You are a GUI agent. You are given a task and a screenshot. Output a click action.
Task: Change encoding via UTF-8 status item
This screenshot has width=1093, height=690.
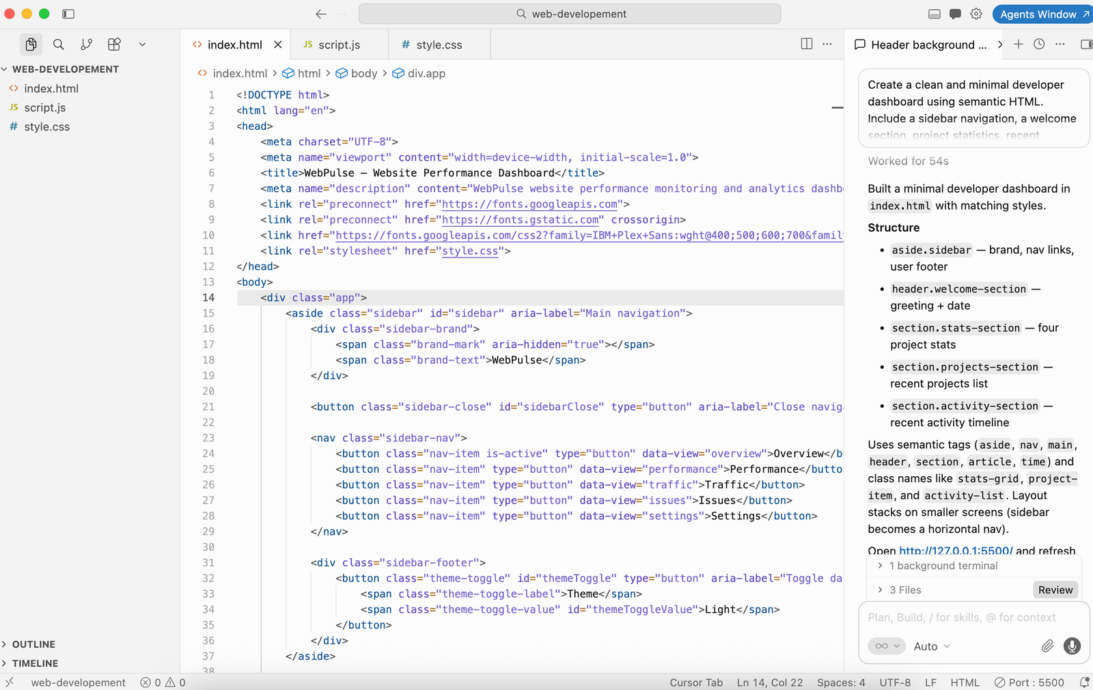coord(895,682)
